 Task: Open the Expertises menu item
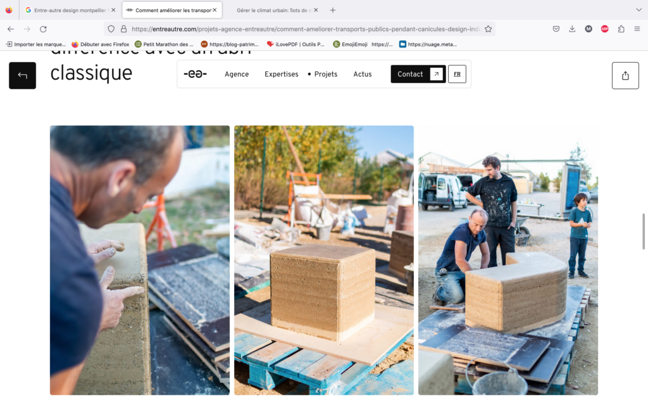pyautogui.click(x=281, y=74)
